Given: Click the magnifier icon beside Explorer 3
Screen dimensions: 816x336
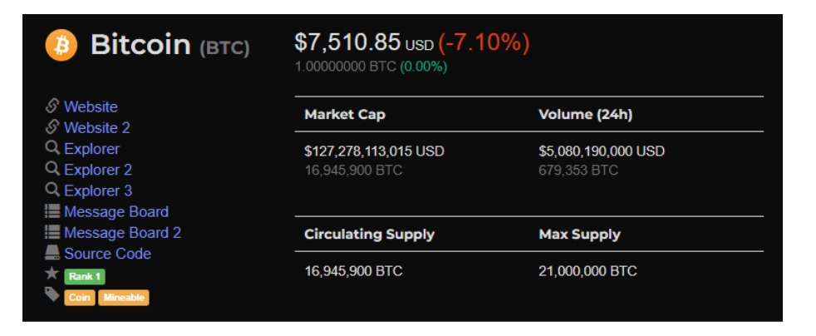Looking at the screenshot, I should (52, 190).
